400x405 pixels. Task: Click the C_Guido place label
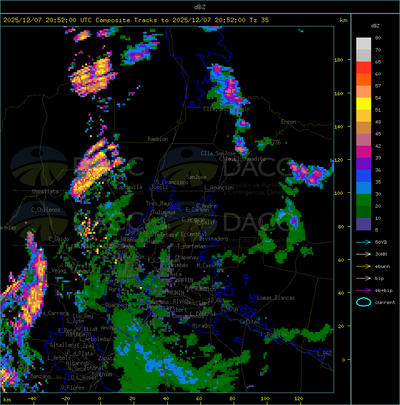59,239
